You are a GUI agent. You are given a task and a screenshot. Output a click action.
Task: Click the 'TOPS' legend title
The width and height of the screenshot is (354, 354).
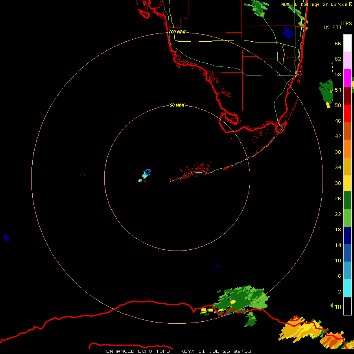[x=346, y=24]
